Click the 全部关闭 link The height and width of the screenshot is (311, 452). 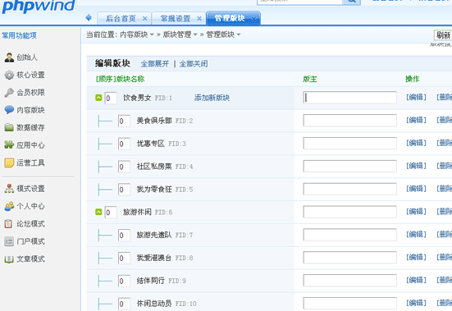point(194,64)
